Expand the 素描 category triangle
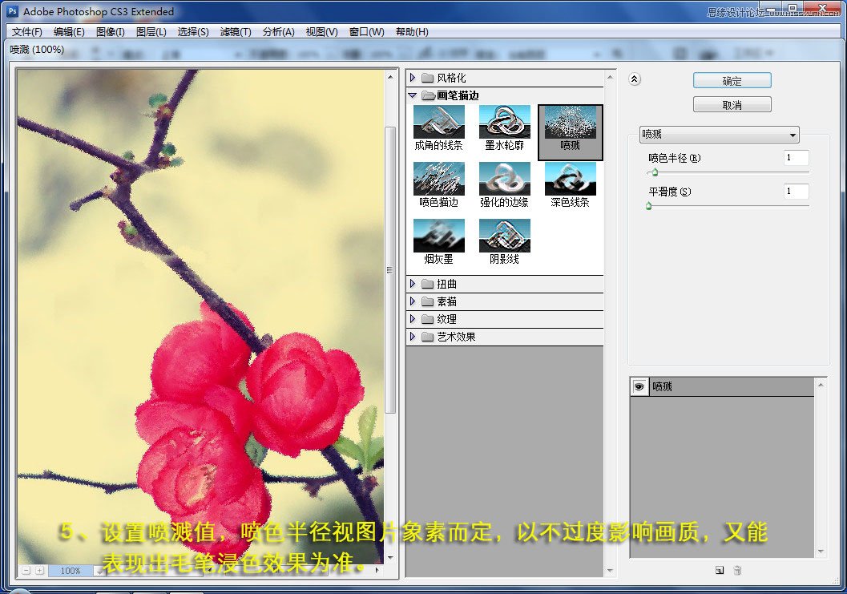This screenshot has height=594, width=847. click(413, 301)
